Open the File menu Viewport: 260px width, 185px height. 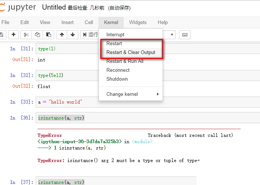pos(5,22)
